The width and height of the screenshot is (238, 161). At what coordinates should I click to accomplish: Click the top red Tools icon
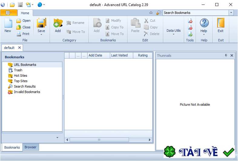tap(190, 21)
